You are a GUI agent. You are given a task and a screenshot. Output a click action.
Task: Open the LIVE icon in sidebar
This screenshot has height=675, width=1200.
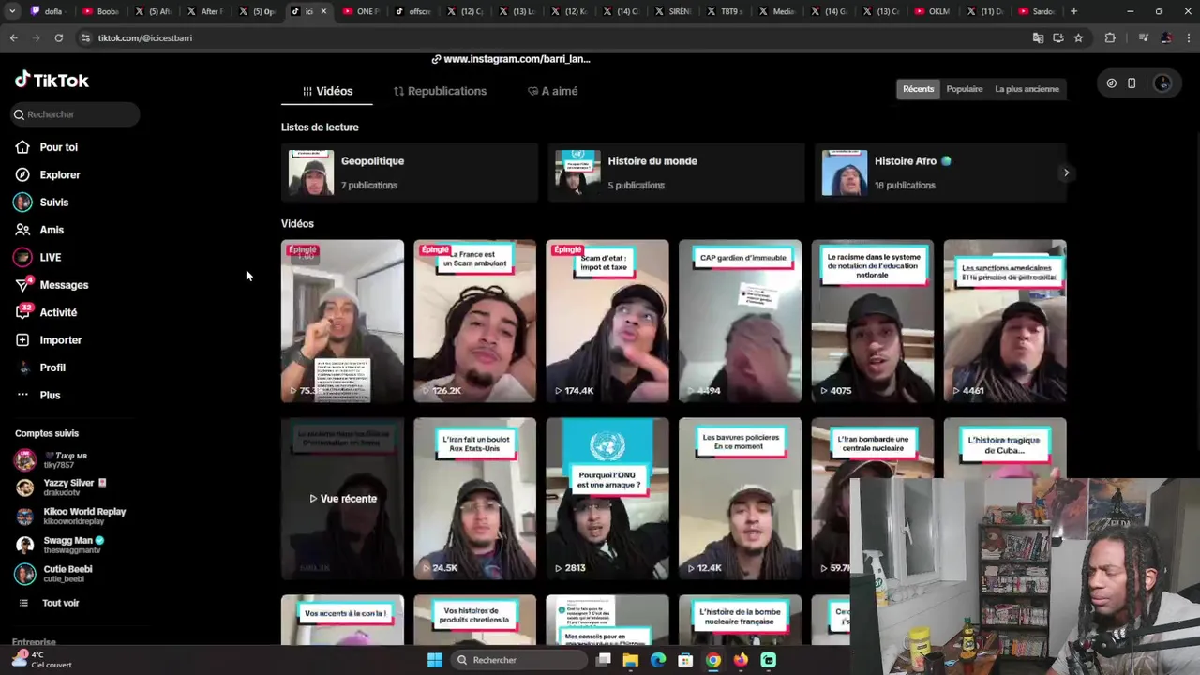(x=22, y=257)
